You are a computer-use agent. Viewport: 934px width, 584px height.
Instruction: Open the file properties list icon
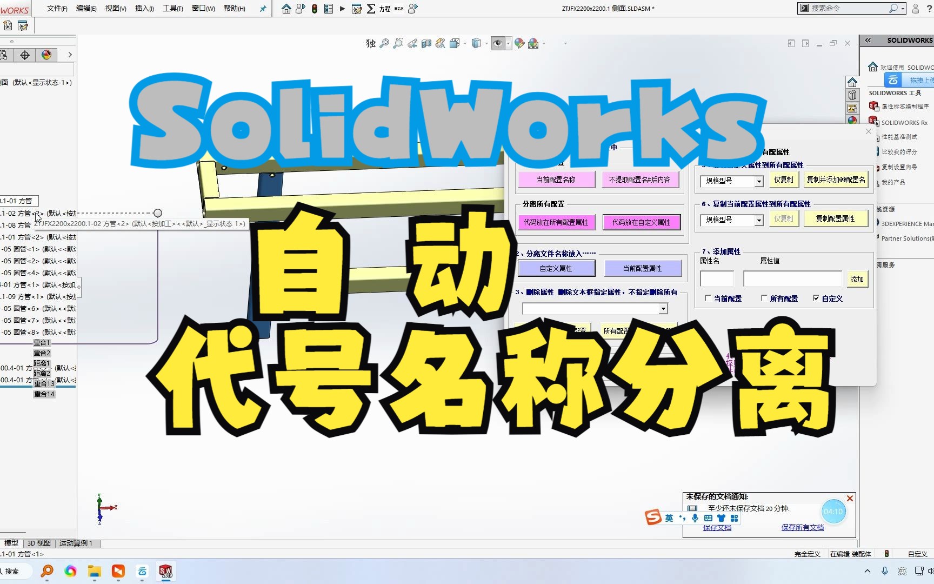(329, 9)
